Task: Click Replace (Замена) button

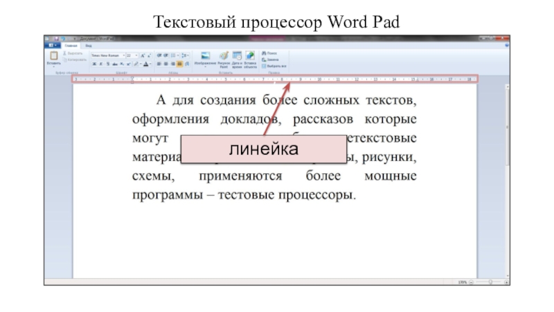Action: (x=270, y=60)
